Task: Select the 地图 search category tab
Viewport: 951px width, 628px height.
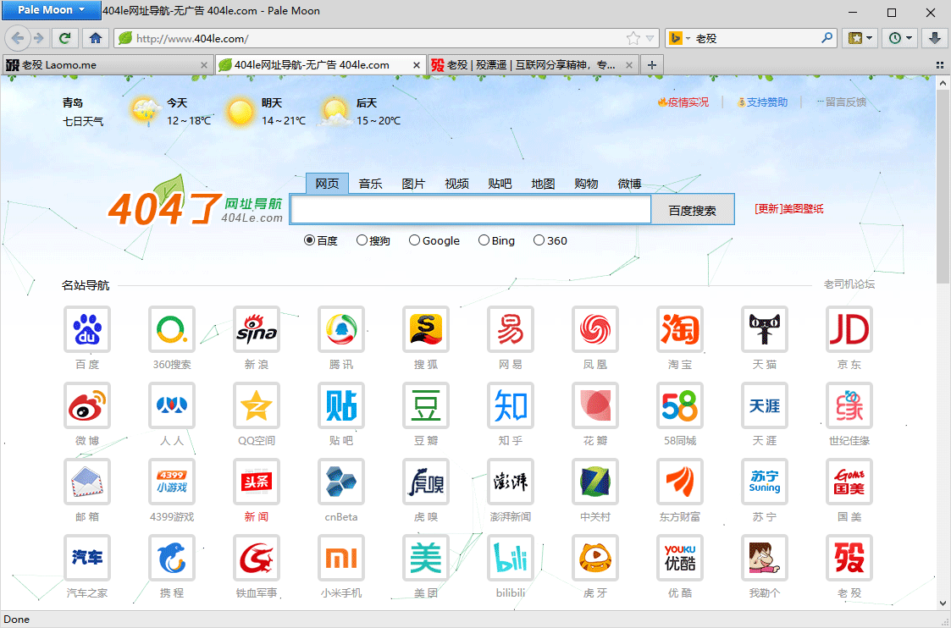Action: [x=543, y=184]
